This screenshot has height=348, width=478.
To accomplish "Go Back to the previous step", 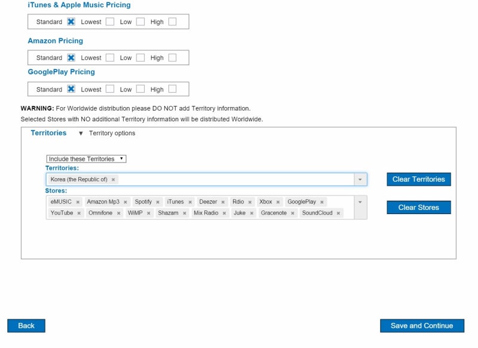I will (x=26, y=326).
